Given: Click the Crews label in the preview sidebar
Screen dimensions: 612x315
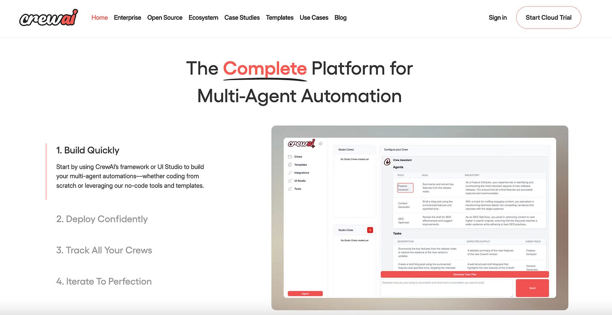Looking at the screenshot, I should (298, 157).
